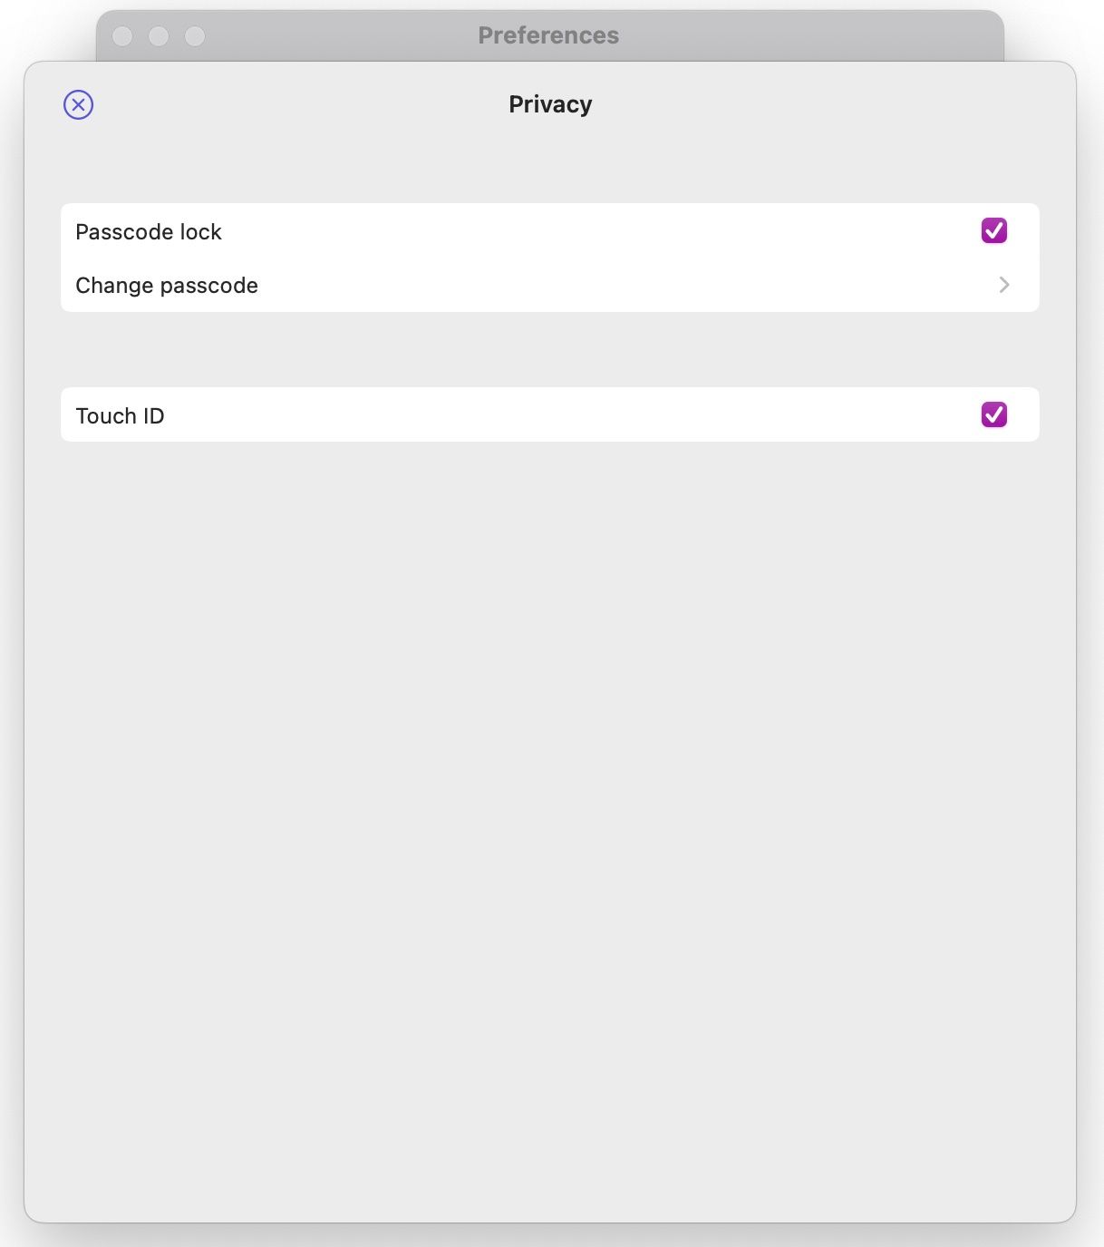
Task: Click the blank sheet area right of the Privacy title
Action: click(x=816, y=104)
